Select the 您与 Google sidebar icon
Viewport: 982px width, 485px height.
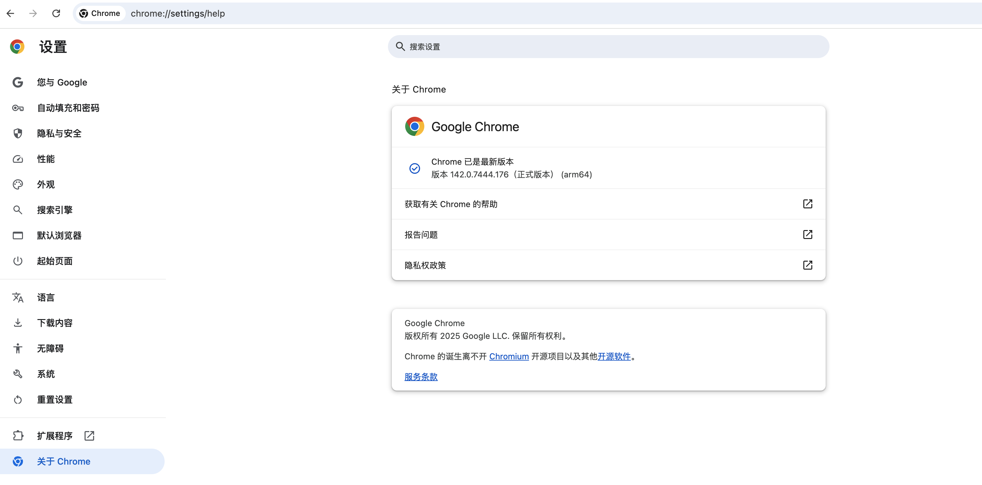coord(18,82)
